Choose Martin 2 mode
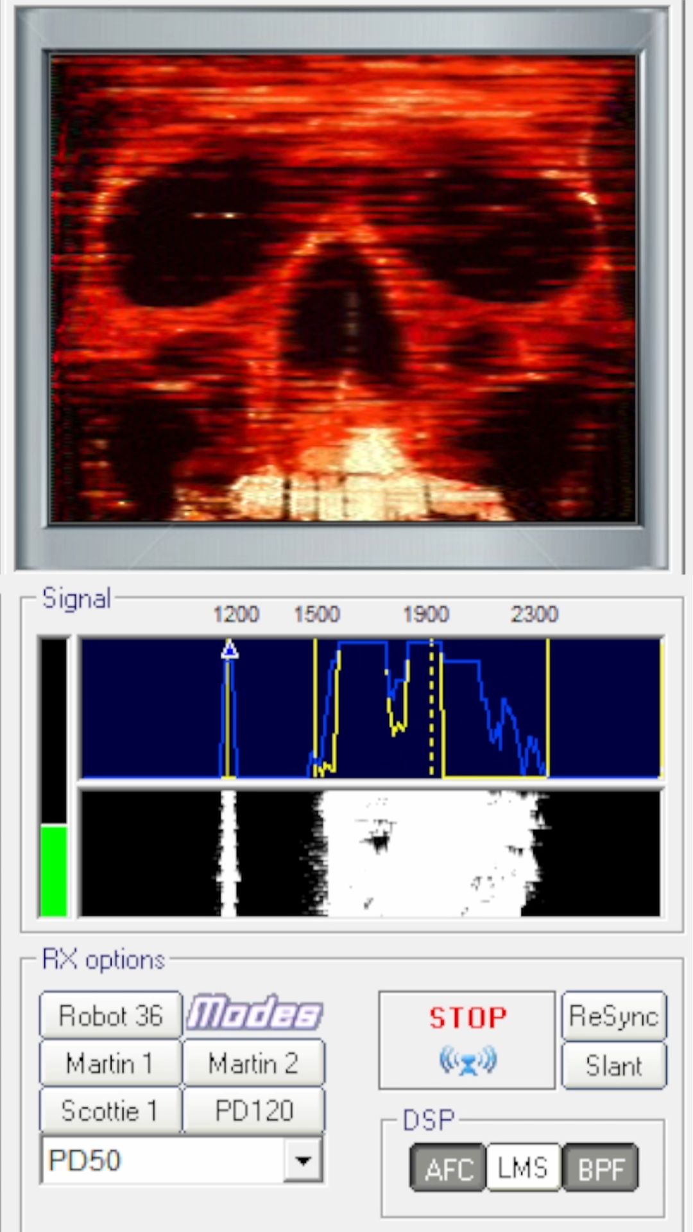Viewport: 693px width, 1232px height. click(253, 1063)
